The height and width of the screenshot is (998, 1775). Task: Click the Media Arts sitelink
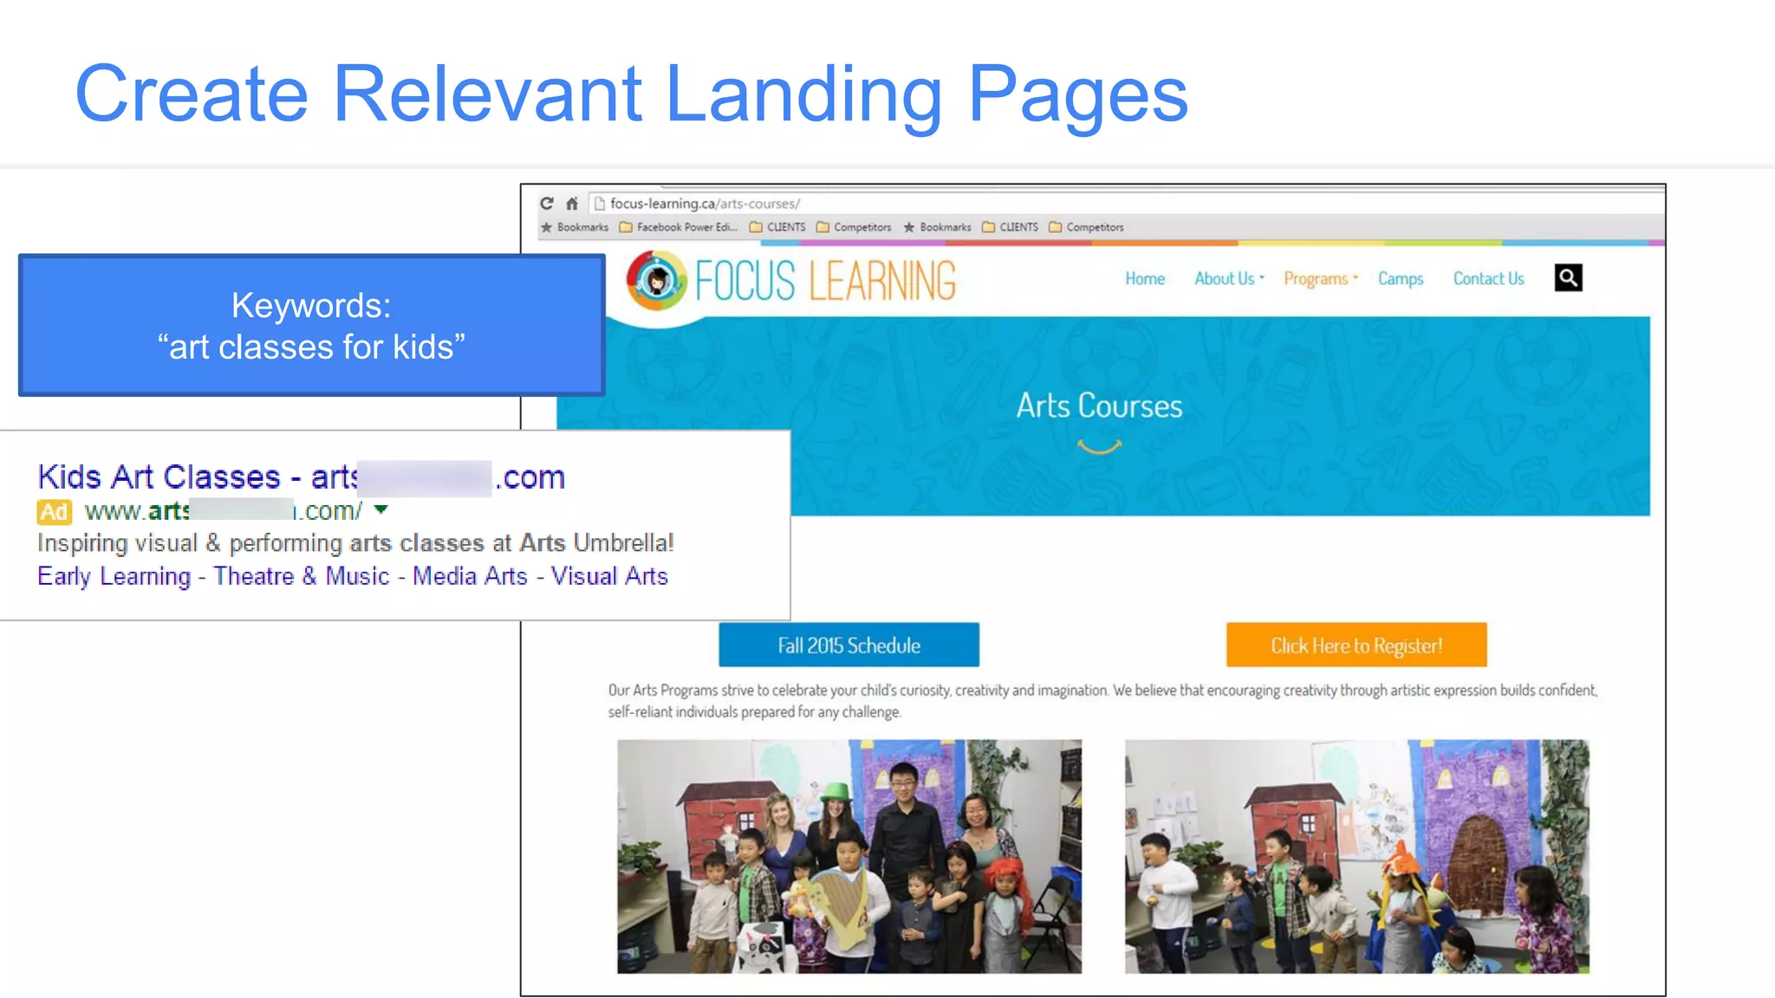click(470, 576)
